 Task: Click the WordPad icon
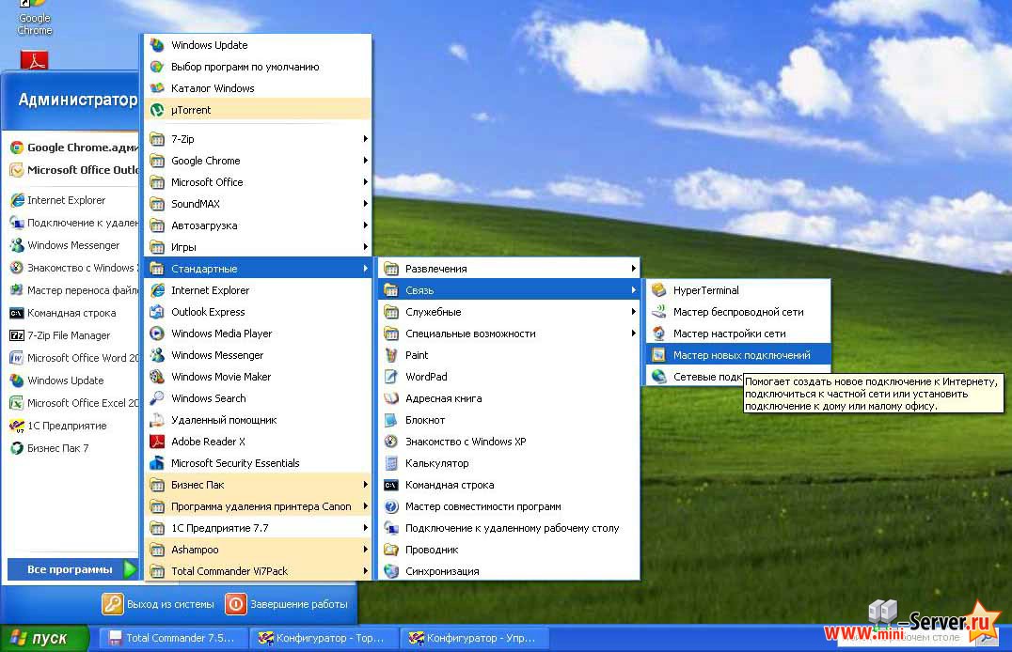point(391,377)
